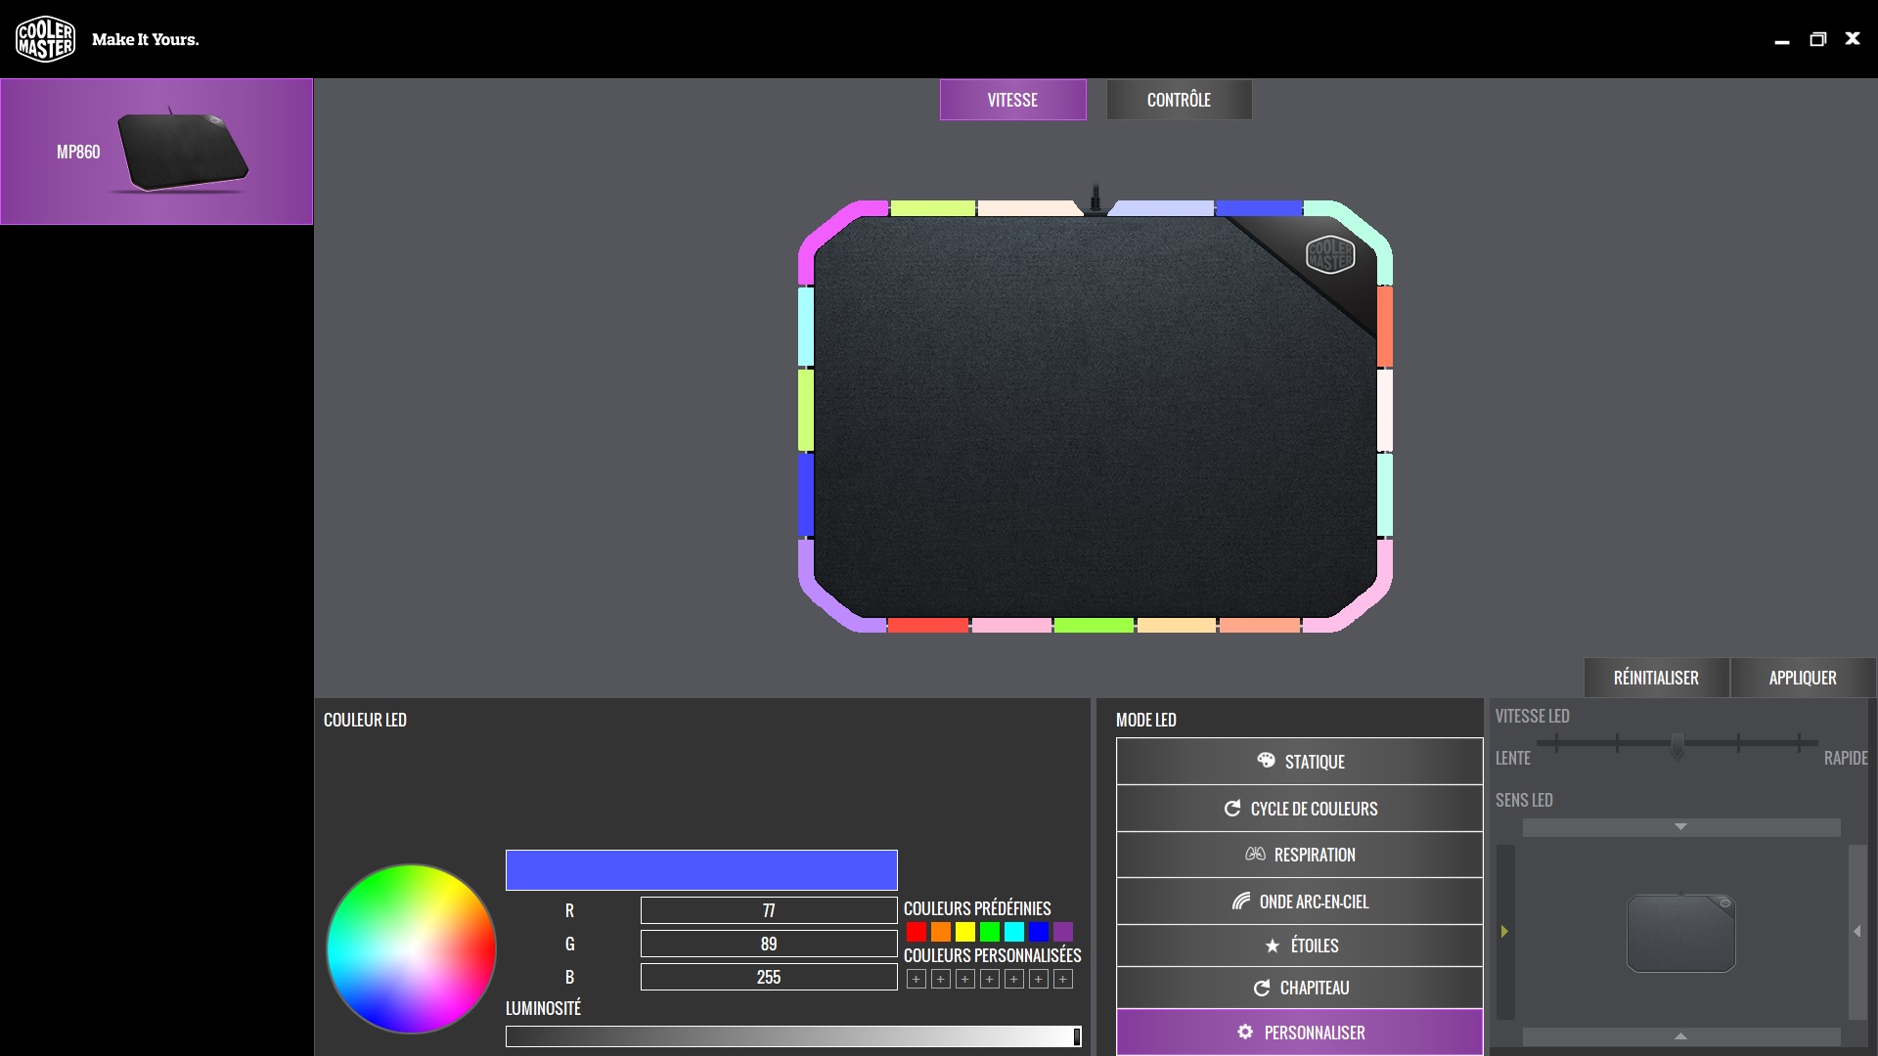Pick the cyan predefined color swatch

click(1014, 932)
